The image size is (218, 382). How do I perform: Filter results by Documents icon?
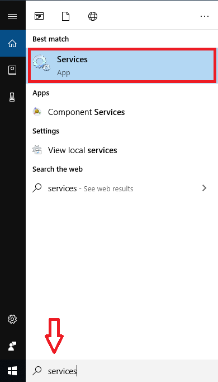tap(65, 16)
